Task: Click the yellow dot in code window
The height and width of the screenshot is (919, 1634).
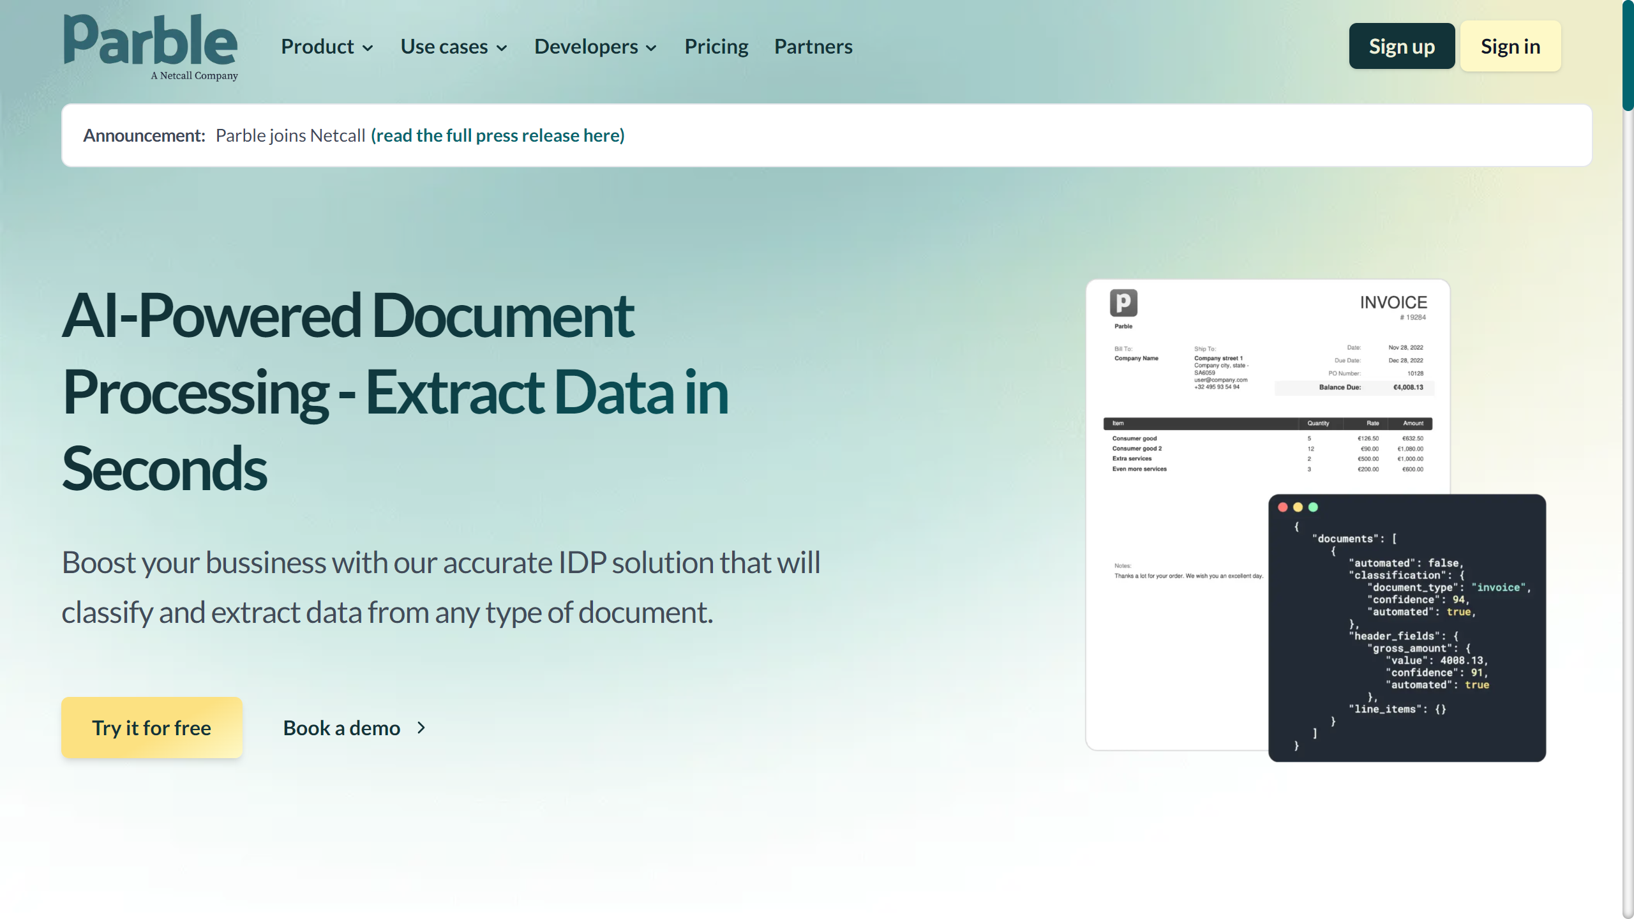Action: (1298, 507)
